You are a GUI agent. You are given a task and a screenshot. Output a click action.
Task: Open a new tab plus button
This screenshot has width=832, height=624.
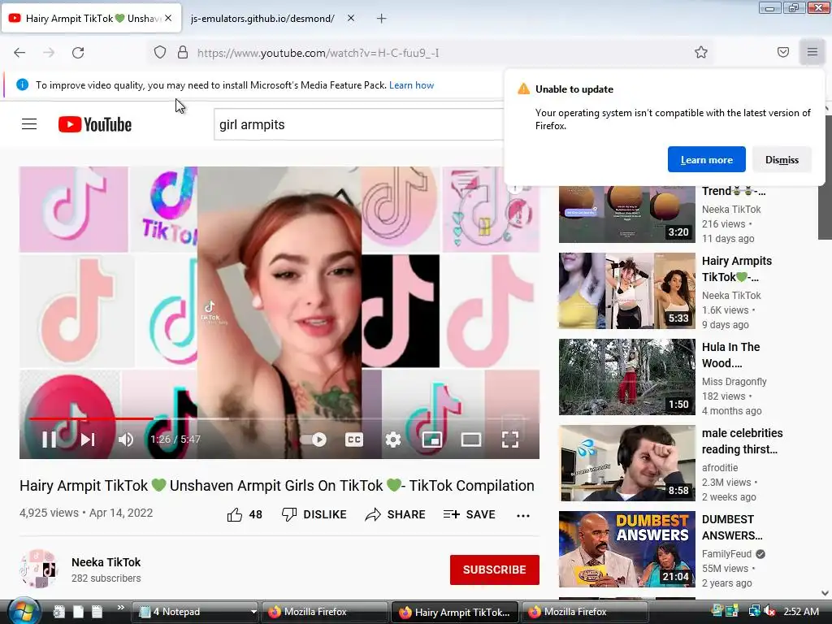tap(382, 19)
